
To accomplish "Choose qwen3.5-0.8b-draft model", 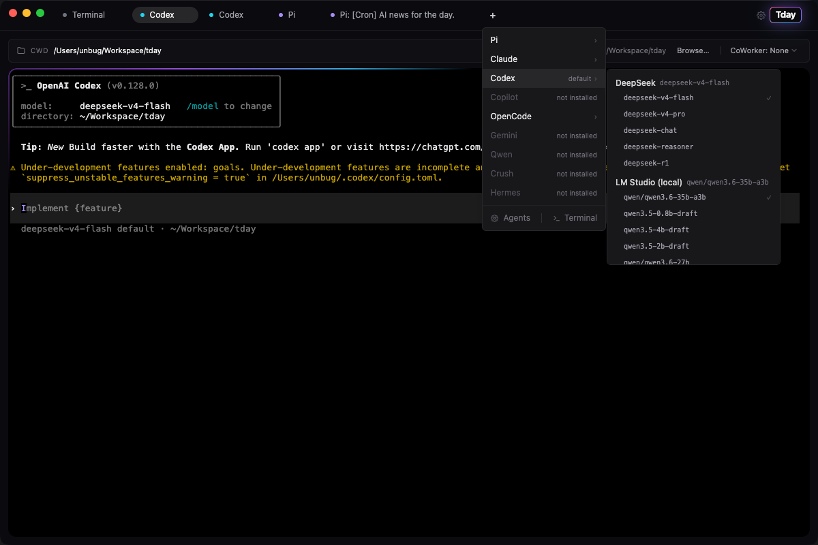I will pyautogui.click(x=693, y=213).
